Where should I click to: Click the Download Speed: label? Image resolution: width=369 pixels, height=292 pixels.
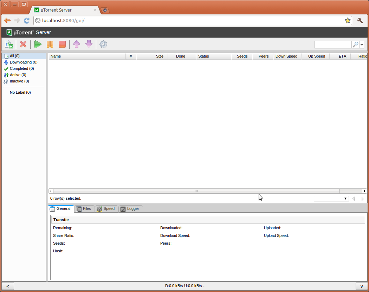(175, 235)
